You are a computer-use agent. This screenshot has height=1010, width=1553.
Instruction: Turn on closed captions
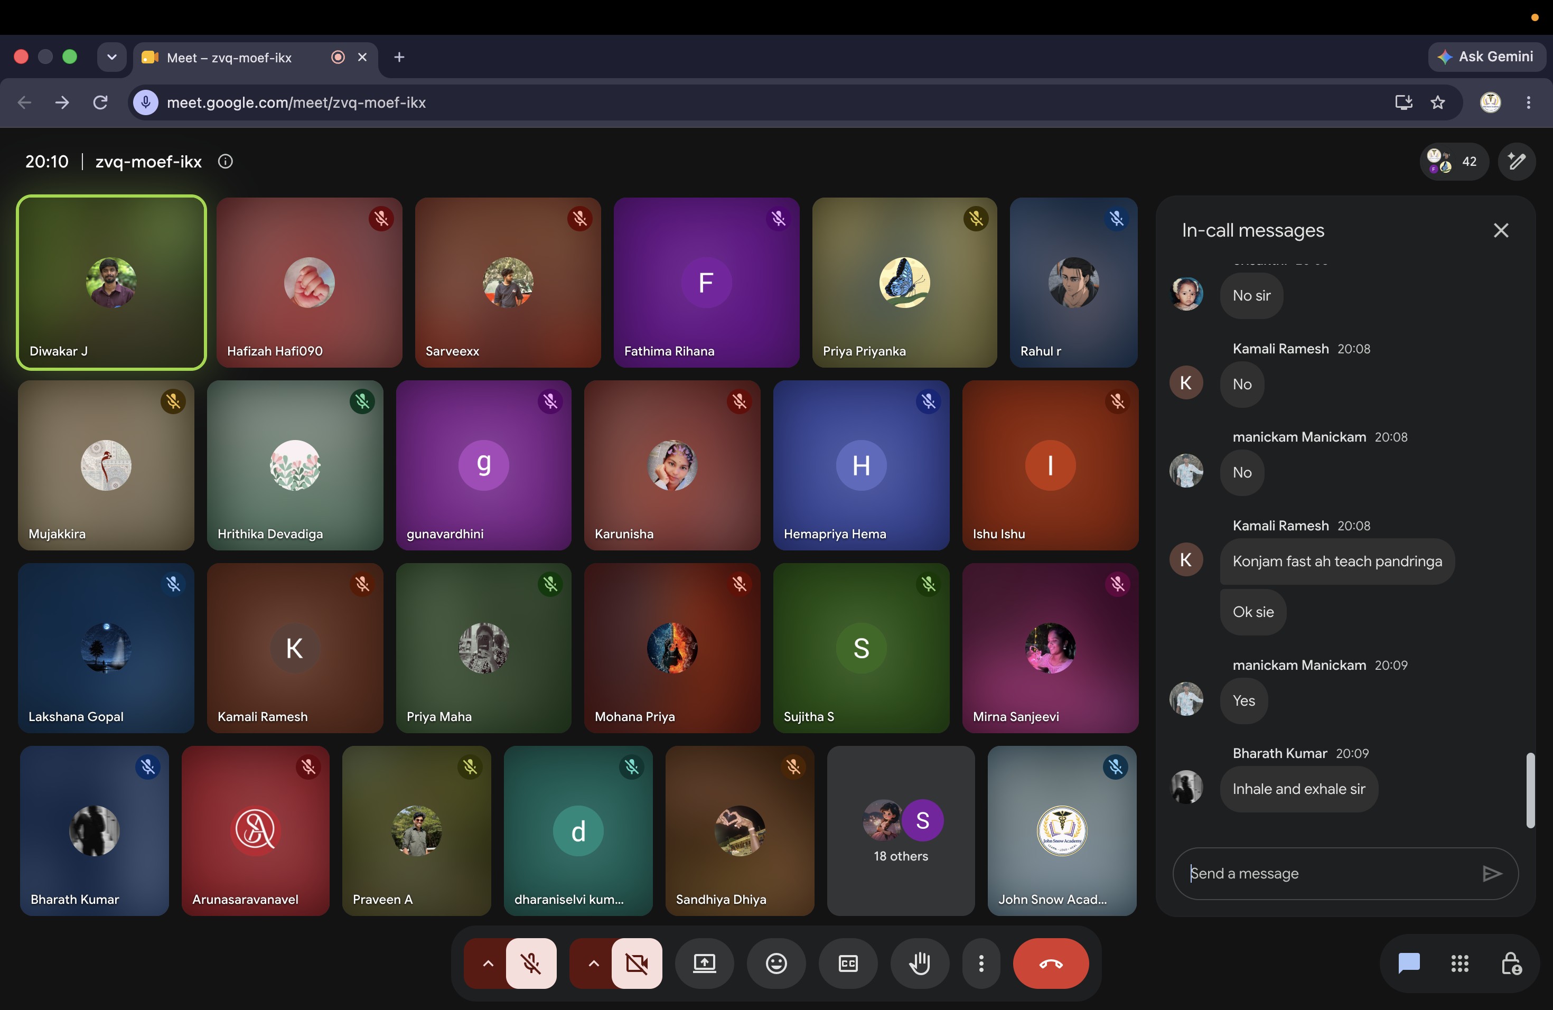click(848, 963)
